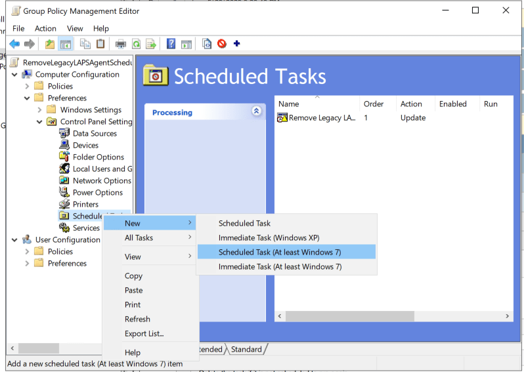Click the red stop-circle toolbar icon
The width and height of the screenshot is (524, 372).
coord(222,44)
